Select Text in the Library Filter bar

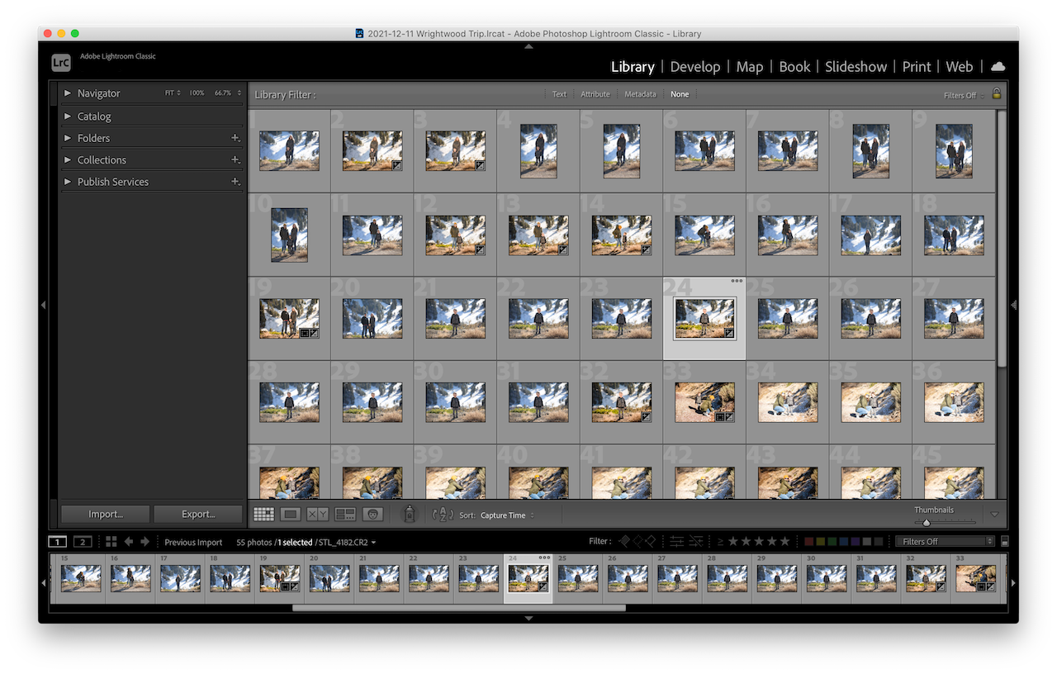(559, 94)
